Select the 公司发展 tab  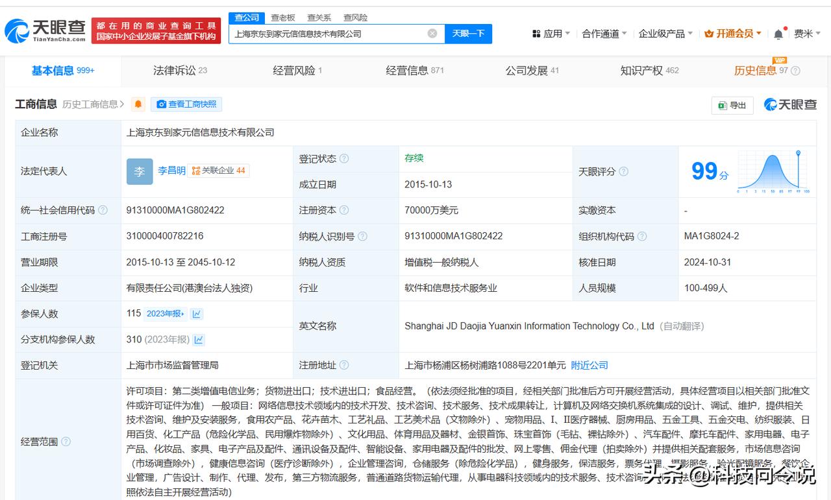pyautogui.click(x=532, y=71)
